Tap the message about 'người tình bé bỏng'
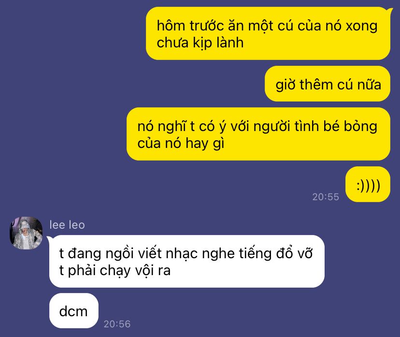Screen dimensions: 400x337 point(258,134)
